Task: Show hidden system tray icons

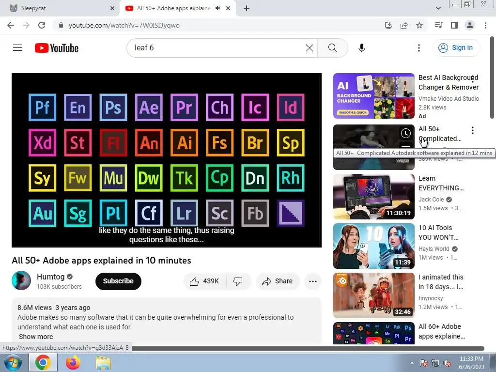Action: coord(412,363)
